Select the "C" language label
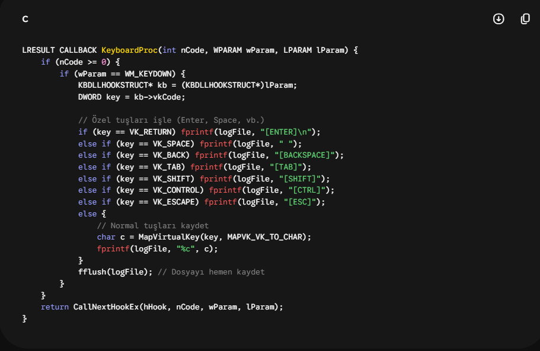The height and width of the screenshot is (351, 540). pyautogui.click(x=25, y=19)
